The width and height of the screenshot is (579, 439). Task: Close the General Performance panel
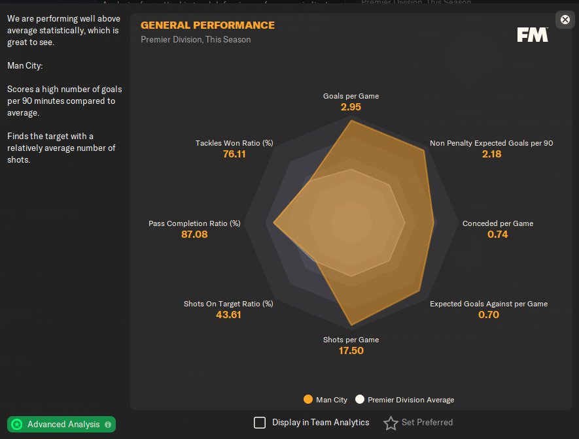tap(565, 20)
